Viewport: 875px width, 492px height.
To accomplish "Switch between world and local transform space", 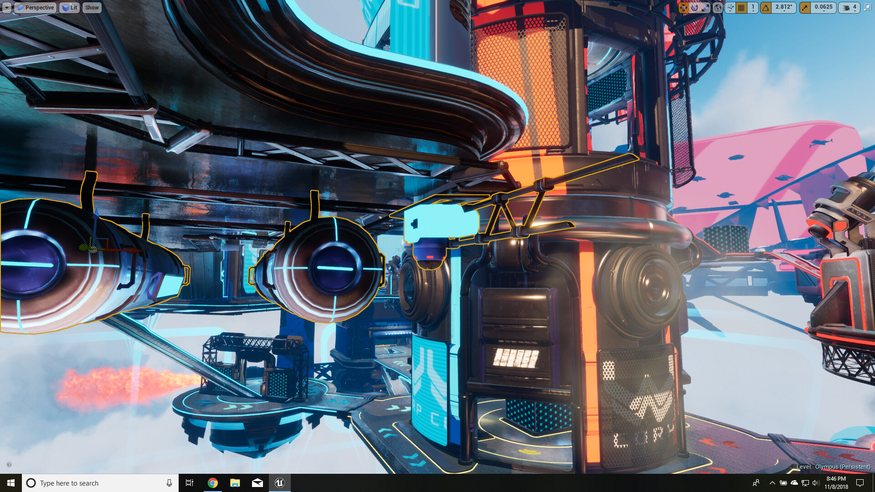I will click(718, 8).
